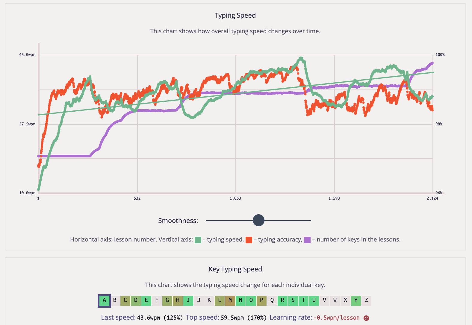Click the Smoothness slider handle
The width and height of the screenshot is (472, 325).
point(258,221)
